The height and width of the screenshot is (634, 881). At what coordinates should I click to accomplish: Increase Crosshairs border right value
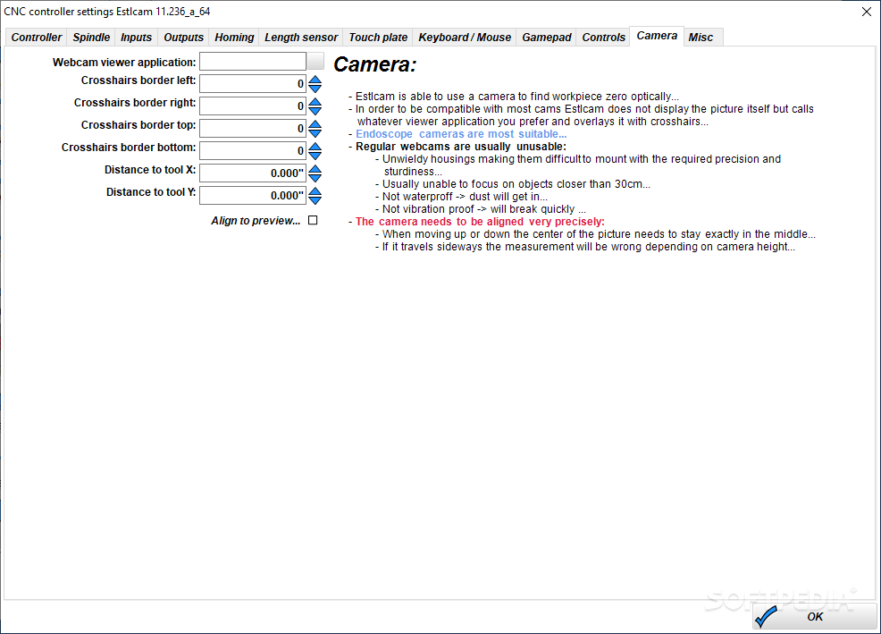pyautogui.click(x=315, y=102)
